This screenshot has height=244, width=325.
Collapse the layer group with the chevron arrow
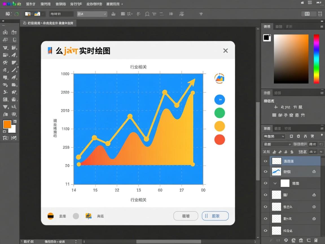(x=275, y=183)
